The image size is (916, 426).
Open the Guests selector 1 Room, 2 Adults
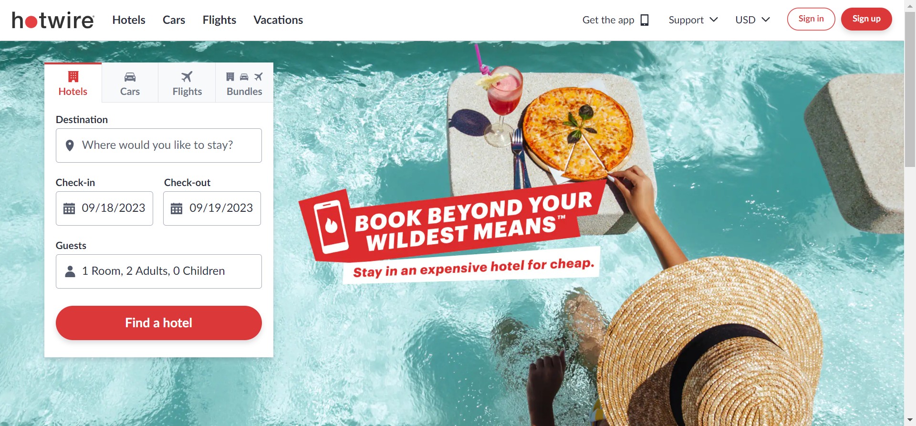(x=159, y=271)
